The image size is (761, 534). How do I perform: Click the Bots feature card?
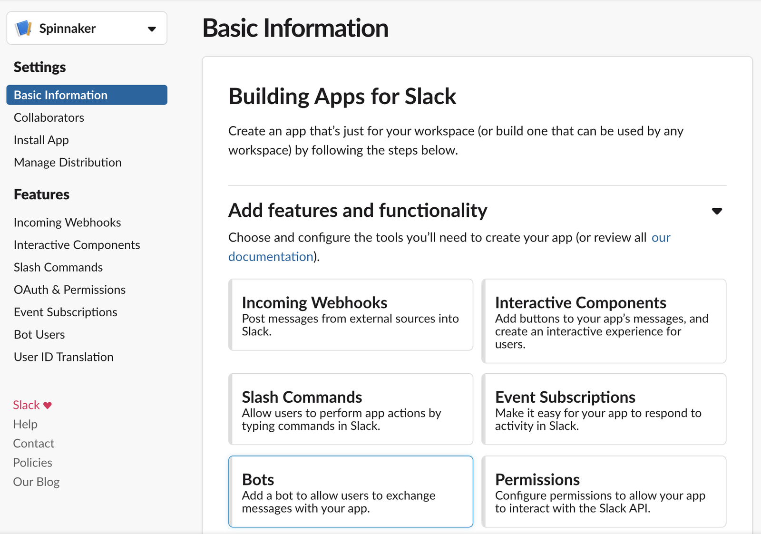click(351, 491)
